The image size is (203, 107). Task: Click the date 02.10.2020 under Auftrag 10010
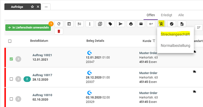click(x=40, y=99)
